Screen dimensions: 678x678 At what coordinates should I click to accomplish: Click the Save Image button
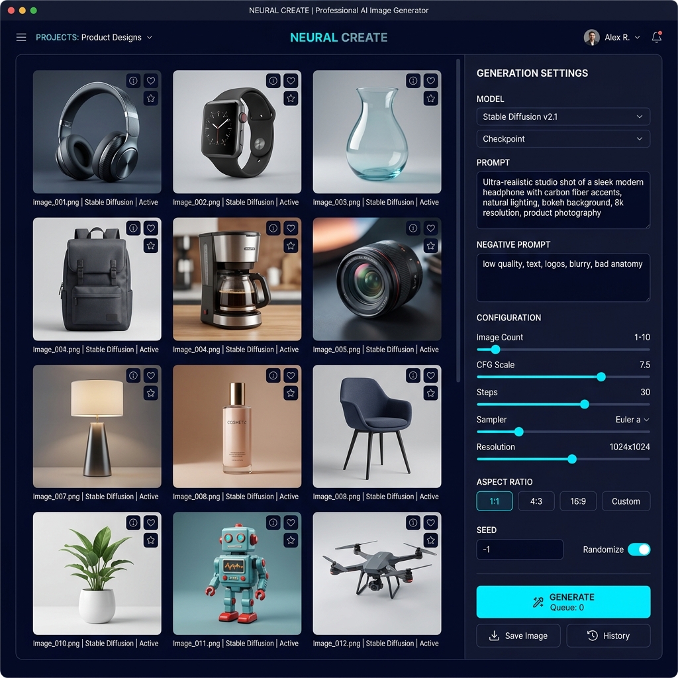point(518,636)
